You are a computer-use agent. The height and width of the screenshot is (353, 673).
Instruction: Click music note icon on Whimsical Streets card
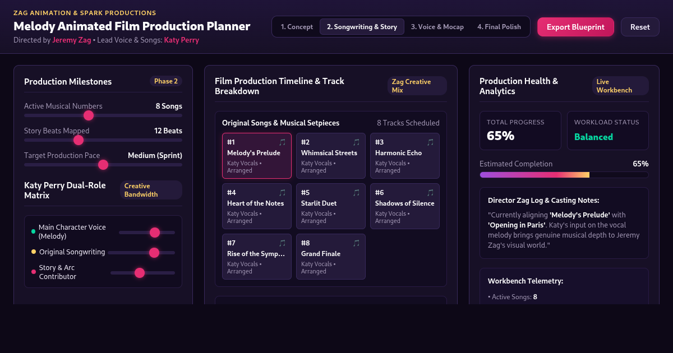pyautogui.click(x=356, y=142)
